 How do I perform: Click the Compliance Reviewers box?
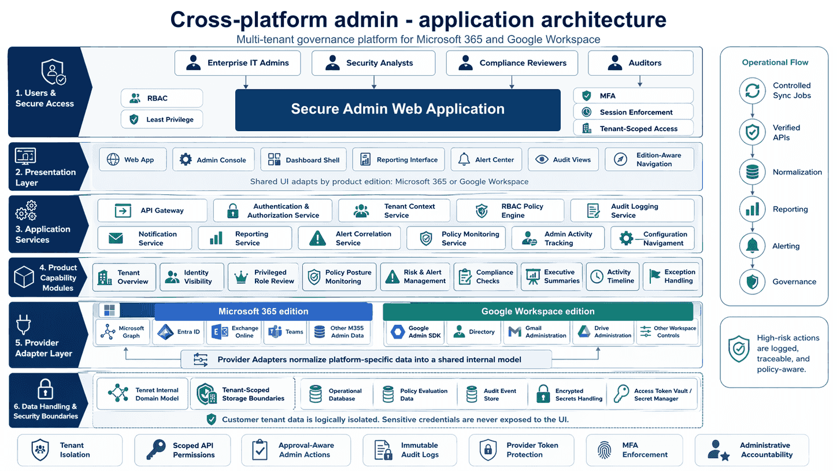click(512, 63)
